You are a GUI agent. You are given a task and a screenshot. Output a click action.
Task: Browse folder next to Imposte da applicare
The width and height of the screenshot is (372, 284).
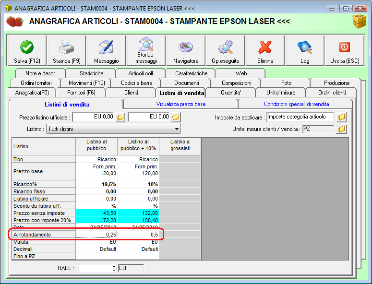pyautogui.click(x=341, y=117)
